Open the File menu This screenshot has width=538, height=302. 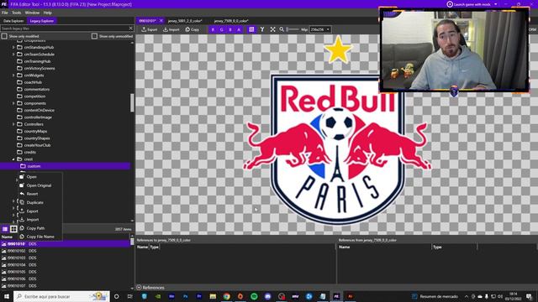click(5, 13)
